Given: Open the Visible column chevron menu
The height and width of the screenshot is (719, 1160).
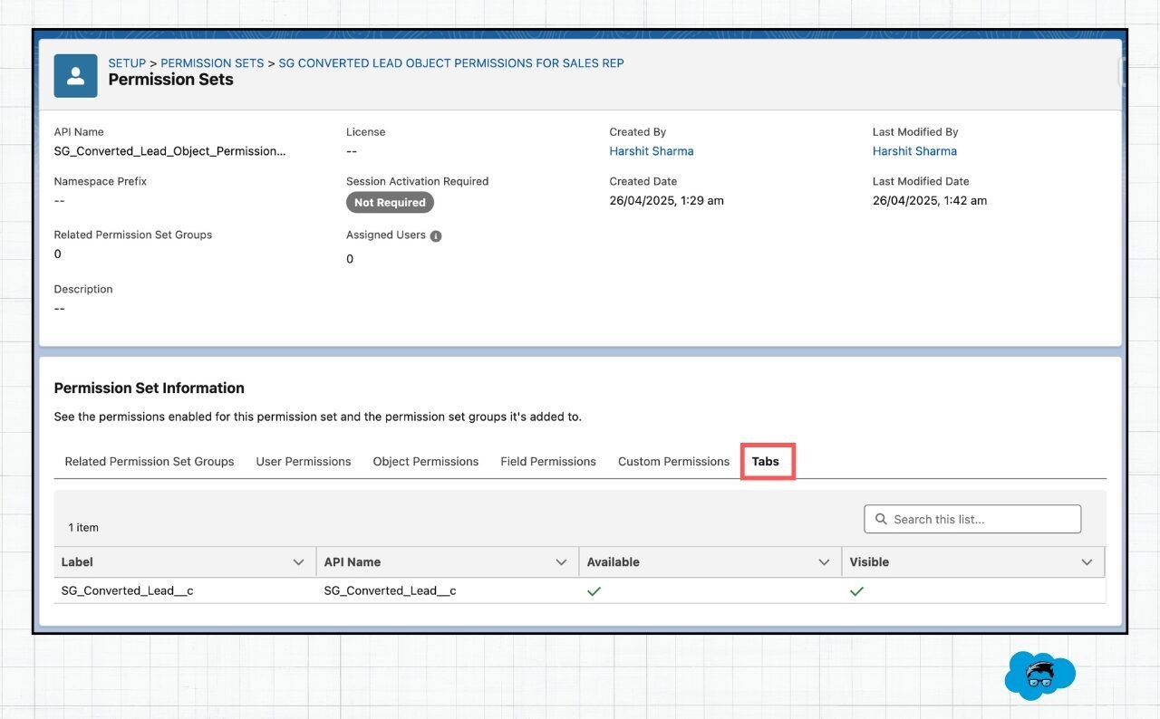Looking at the screenshot, I should coord(1087,562).
